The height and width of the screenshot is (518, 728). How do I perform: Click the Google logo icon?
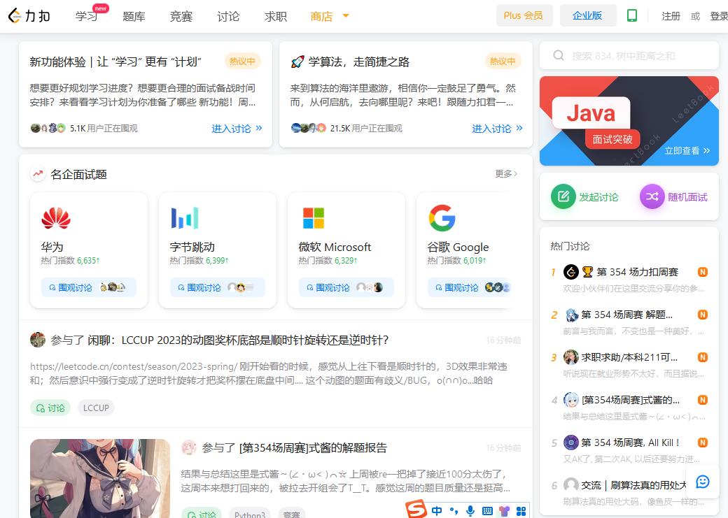tap(442, 218)
